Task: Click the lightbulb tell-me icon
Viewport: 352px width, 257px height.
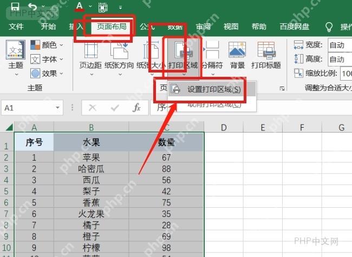Action: point(329,27)
